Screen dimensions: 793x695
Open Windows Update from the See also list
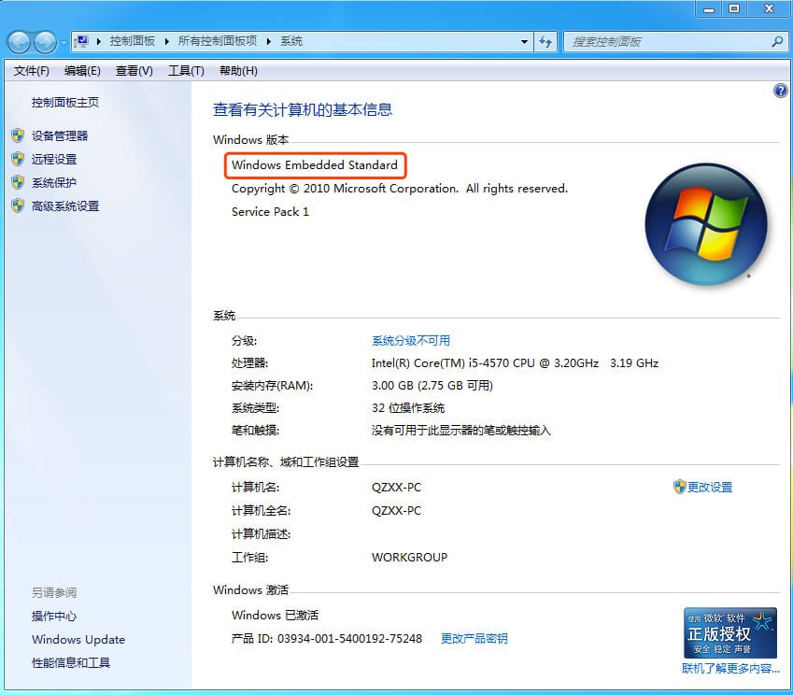[x=78, y=639]
